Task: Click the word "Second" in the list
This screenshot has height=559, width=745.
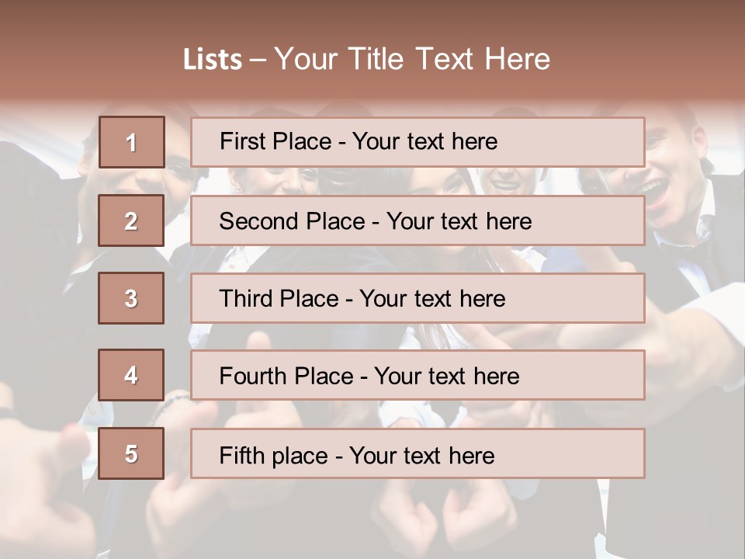Action: pos(260,221)
